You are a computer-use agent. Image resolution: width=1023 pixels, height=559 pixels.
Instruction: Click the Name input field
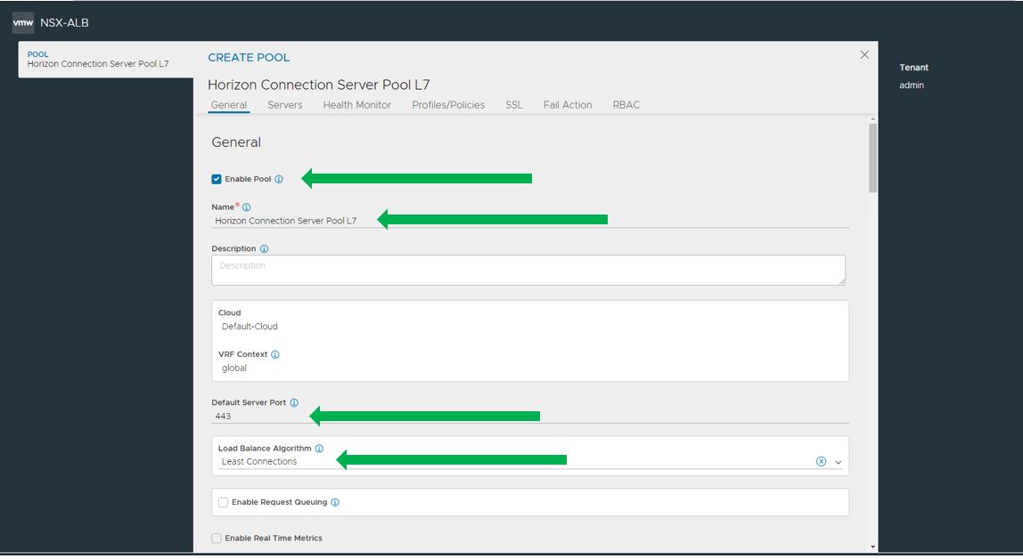click(530, 221)
